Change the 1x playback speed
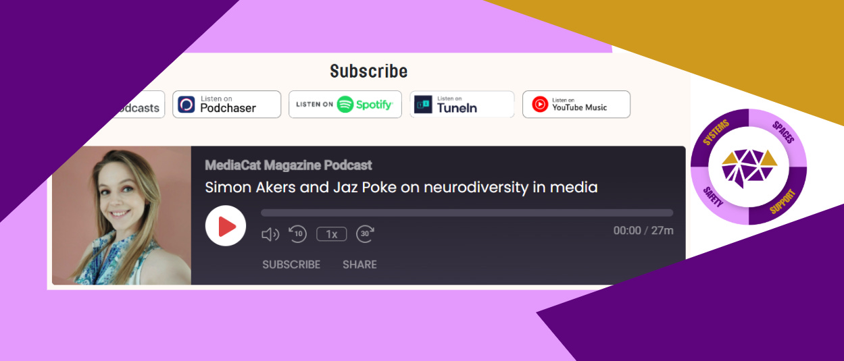The width and height of the screenshot is (844, 361). [x=332, y=234]
